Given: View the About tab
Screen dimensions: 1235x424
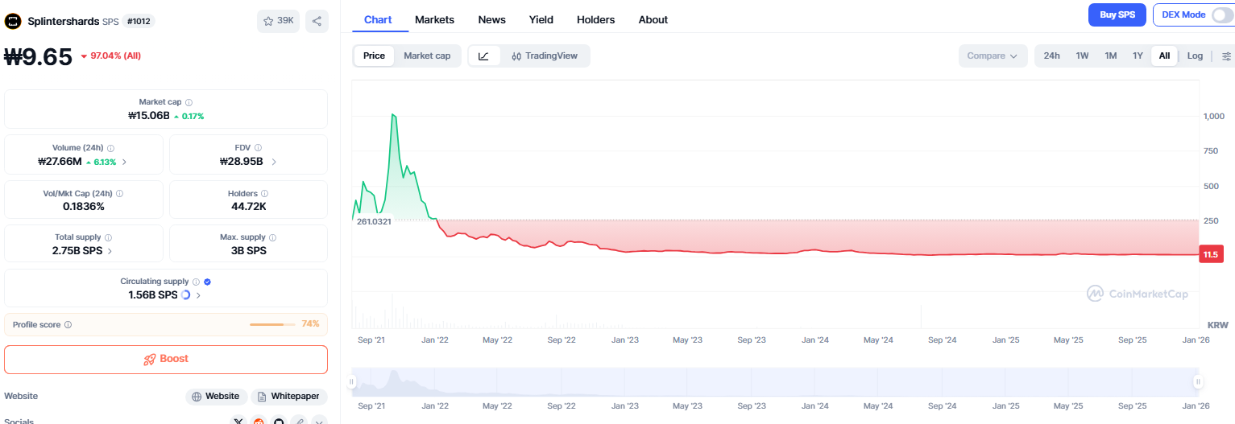Looking at the screenshot, I should coord(653,19).
